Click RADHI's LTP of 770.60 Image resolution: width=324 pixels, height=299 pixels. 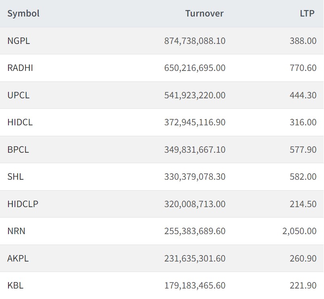[x=303, y=68]
